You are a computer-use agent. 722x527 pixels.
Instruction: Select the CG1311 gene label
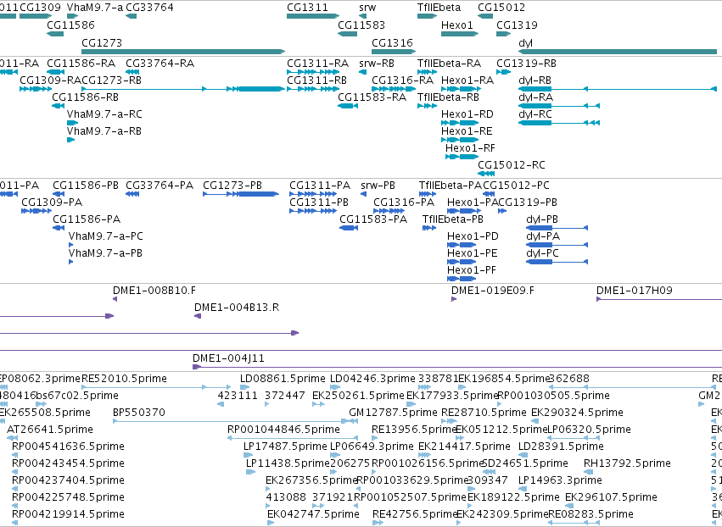tap(308, 8)
